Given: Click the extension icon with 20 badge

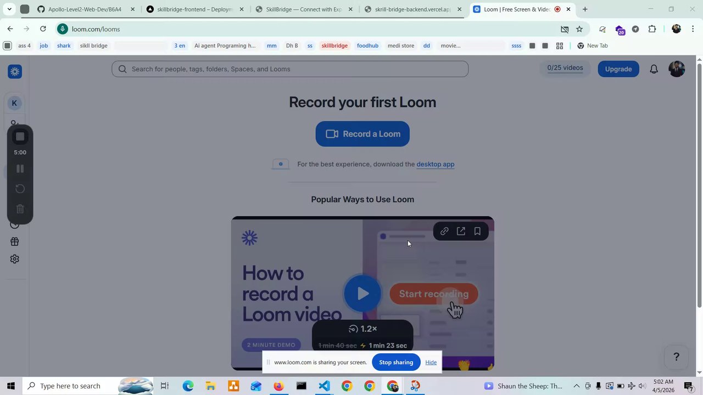Looking at the screenshot, I should point(620,30).
